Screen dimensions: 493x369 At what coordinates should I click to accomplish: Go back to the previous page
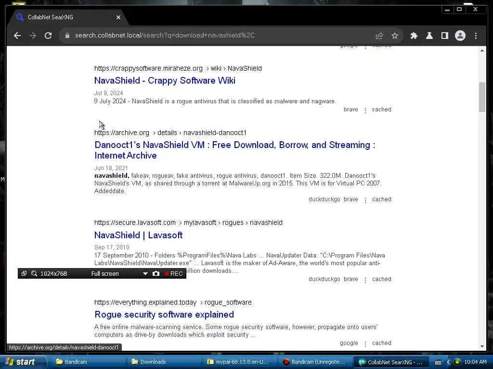(x=17, y=36)
